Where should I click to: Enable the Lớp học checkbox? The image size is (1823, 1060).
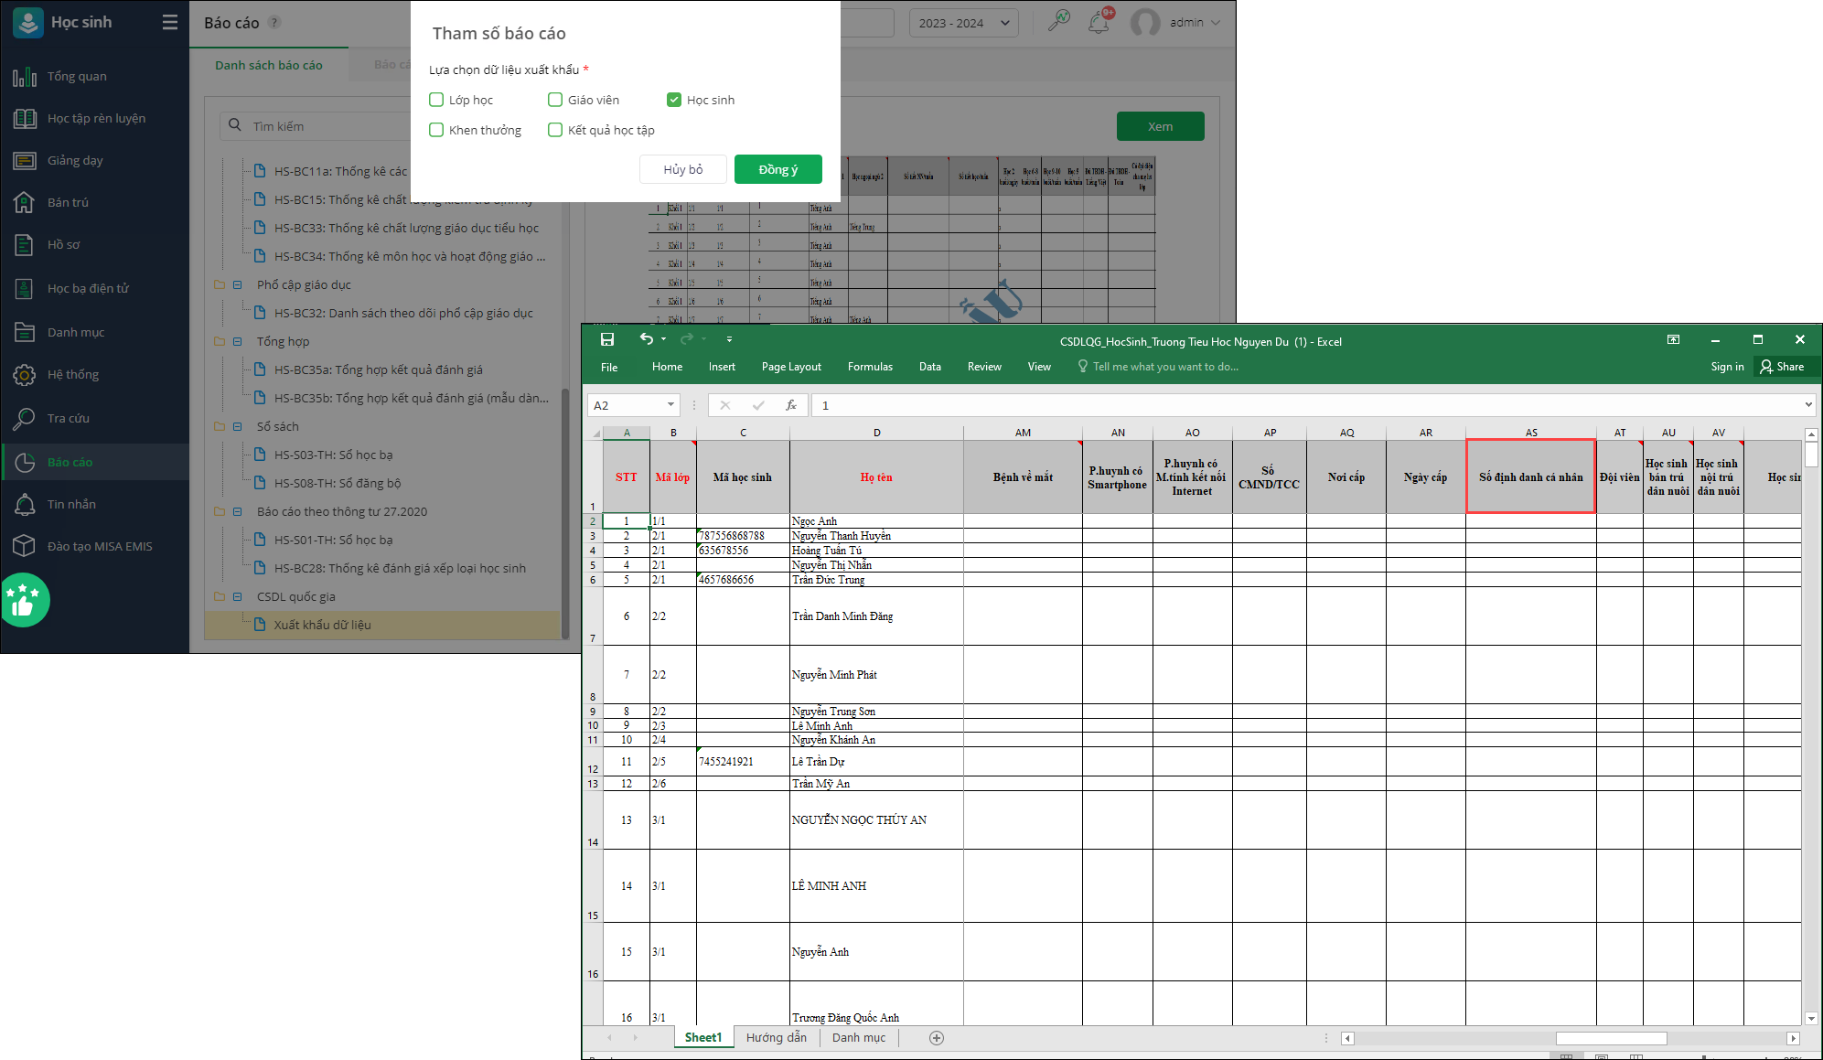coord(436,100)
